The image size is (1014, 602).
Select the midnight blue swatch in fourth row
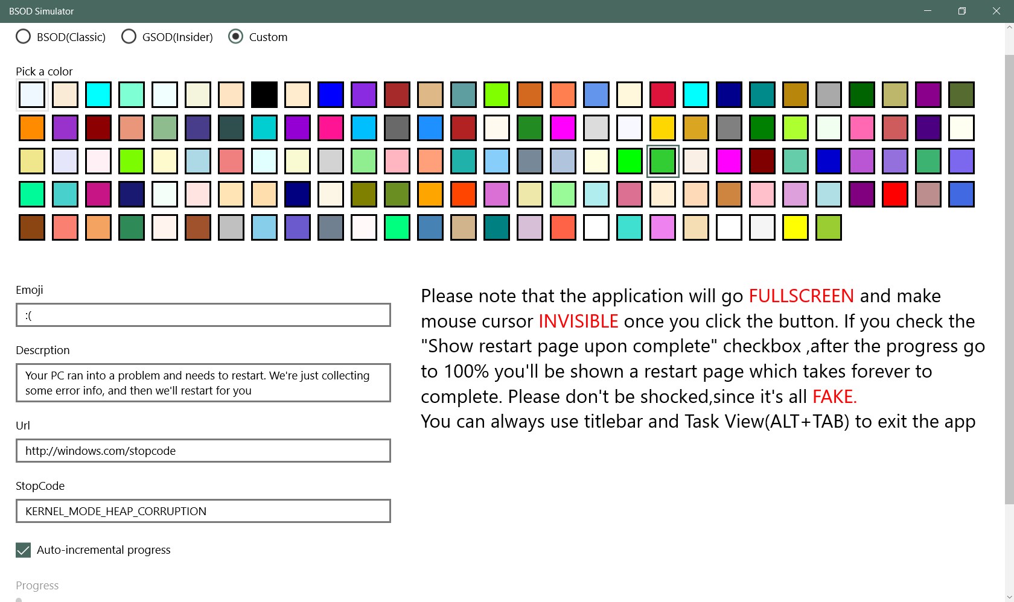click(x=132, y=194)
